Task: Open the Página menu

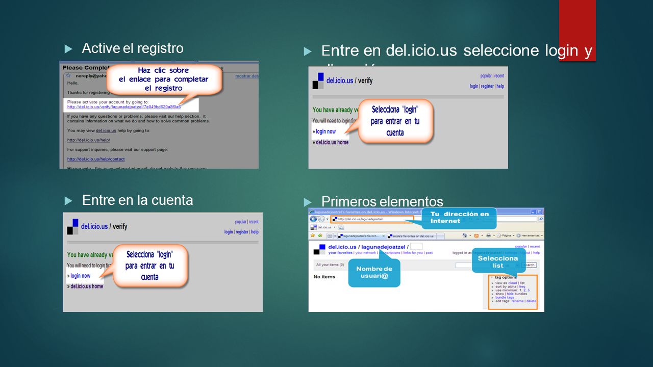Action: (x=506, y=235)
